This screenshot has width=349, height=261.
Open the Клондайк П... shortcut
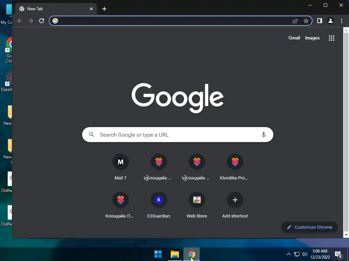pyautogui.click(x=120, y=205)
